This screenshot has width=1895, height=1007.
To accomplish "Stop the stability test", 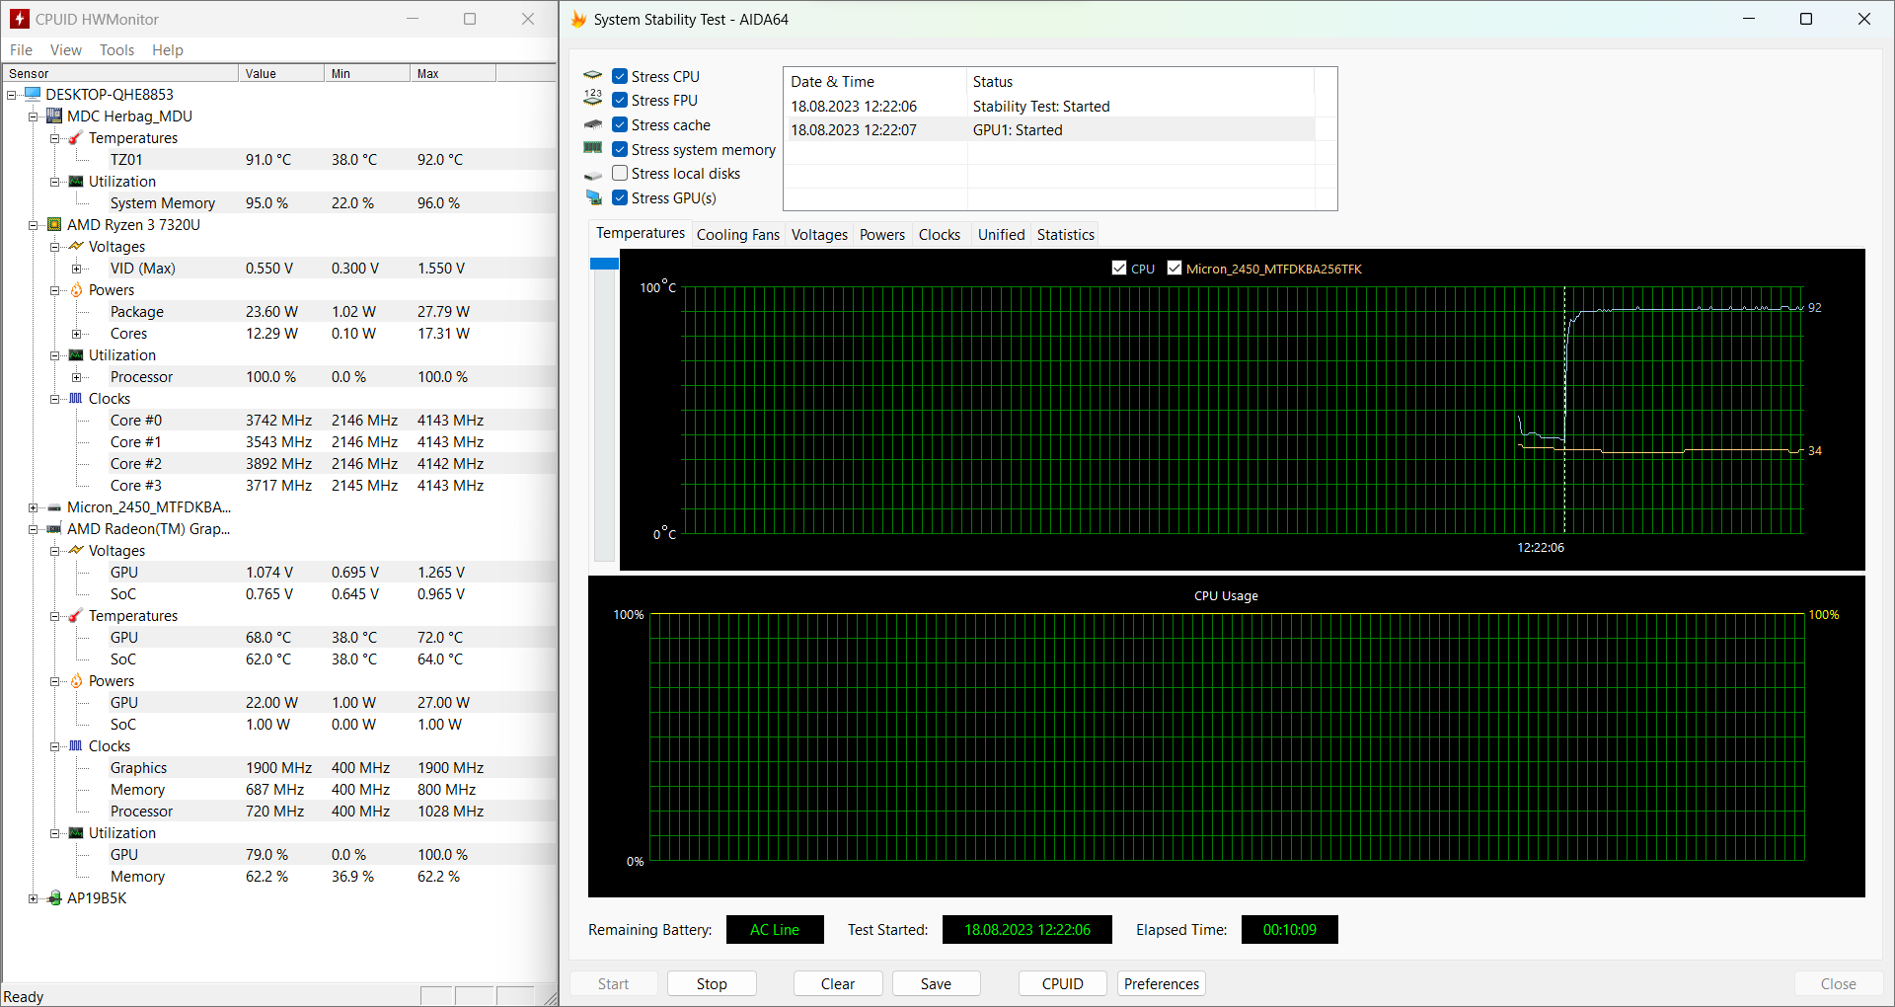I will pyautogui.click(x=712, y=984).
